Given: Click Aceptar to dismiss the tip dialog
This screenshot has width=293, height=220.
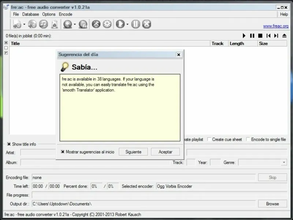Looking at the screenshot, I should coord(166,152).
